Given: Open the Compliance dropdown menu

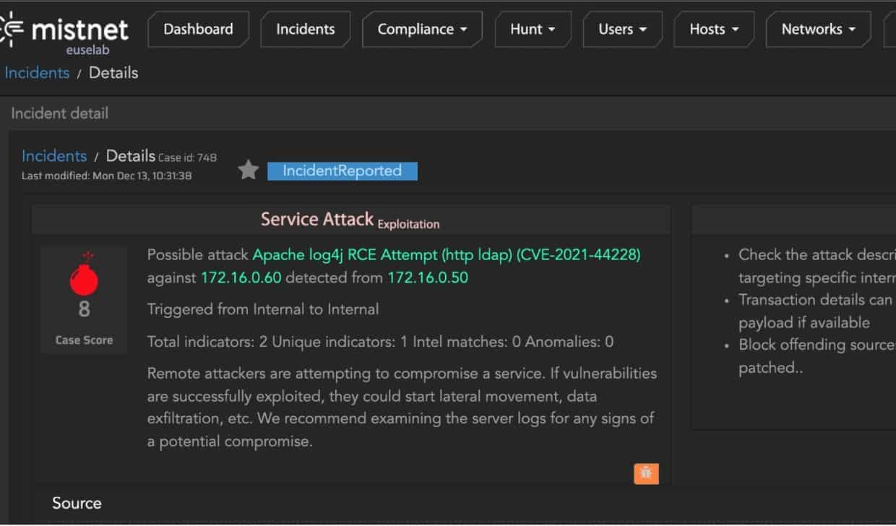Looking at the screenshot, I should pos(422,30).
